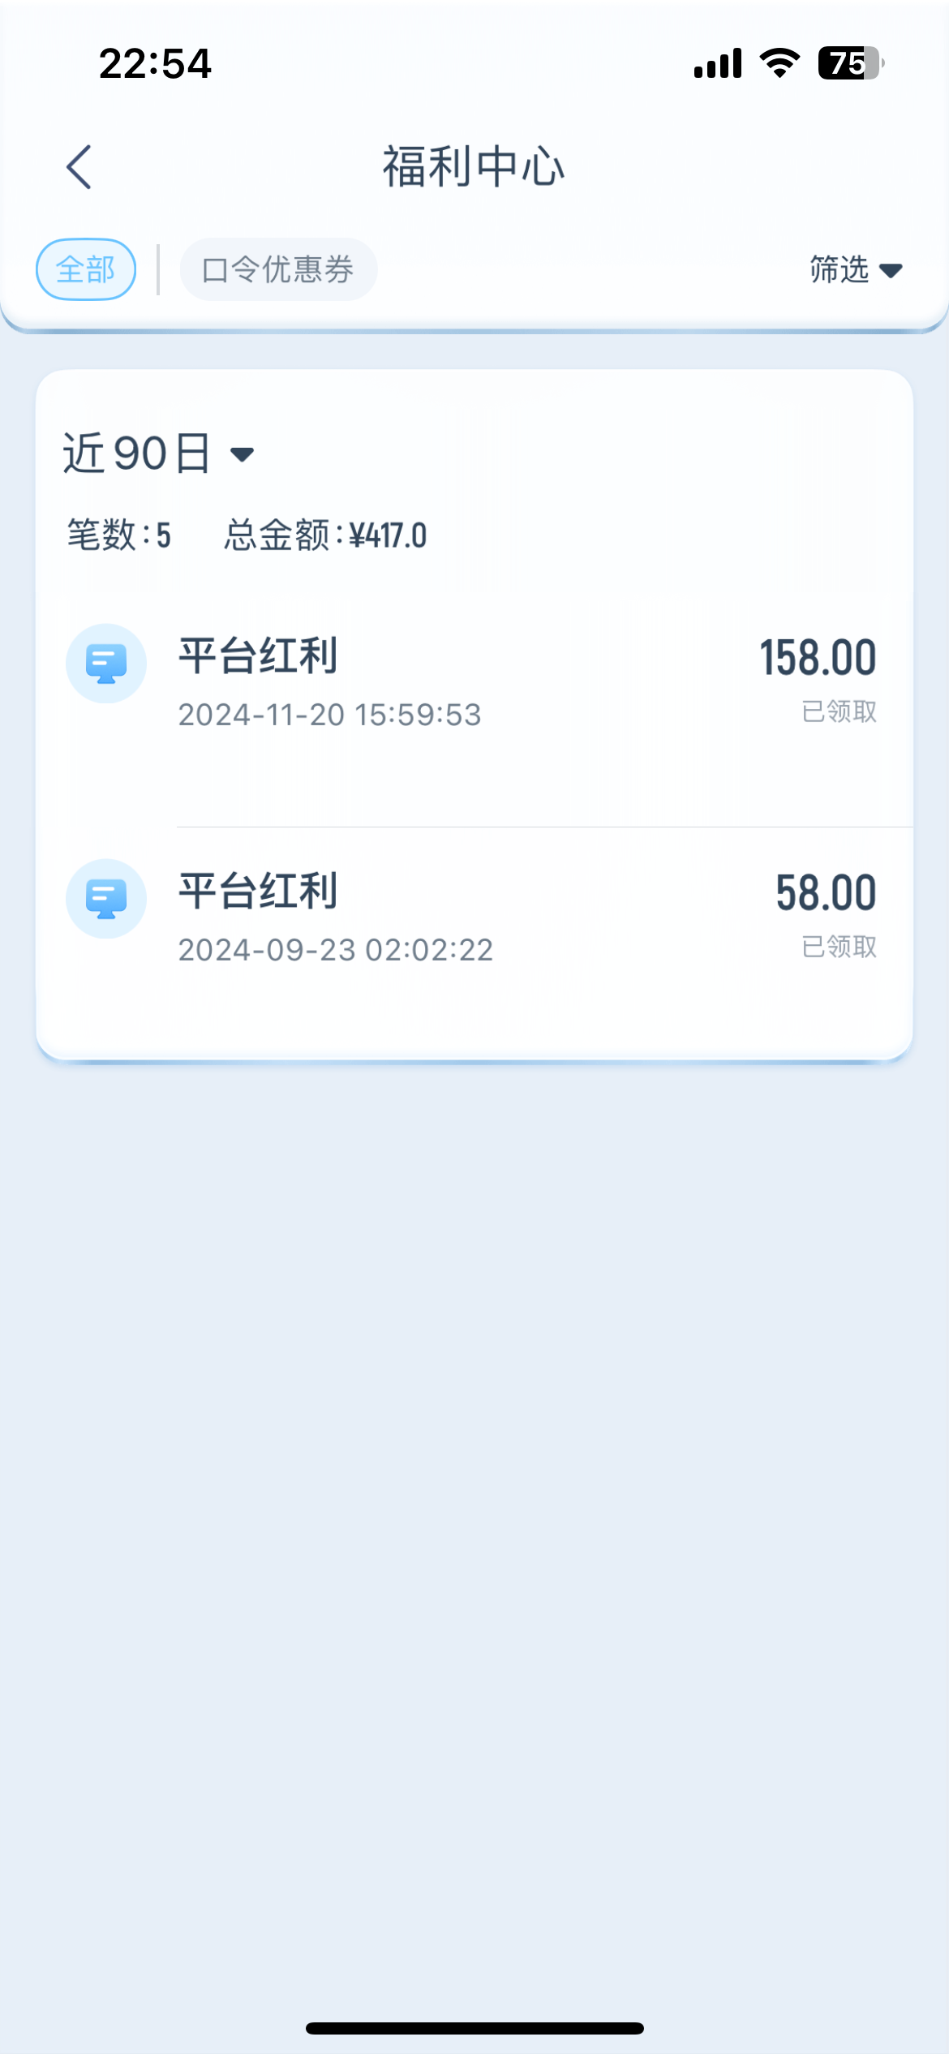Screen dimensions: 949x2054
Task: Switch to the 口令优惠券 tab
Action: [x=278, y=269]
